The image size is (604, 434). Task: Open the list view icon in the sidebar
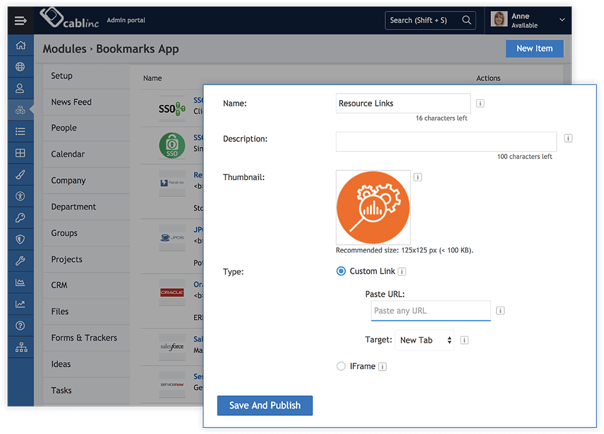coord(20,131)
